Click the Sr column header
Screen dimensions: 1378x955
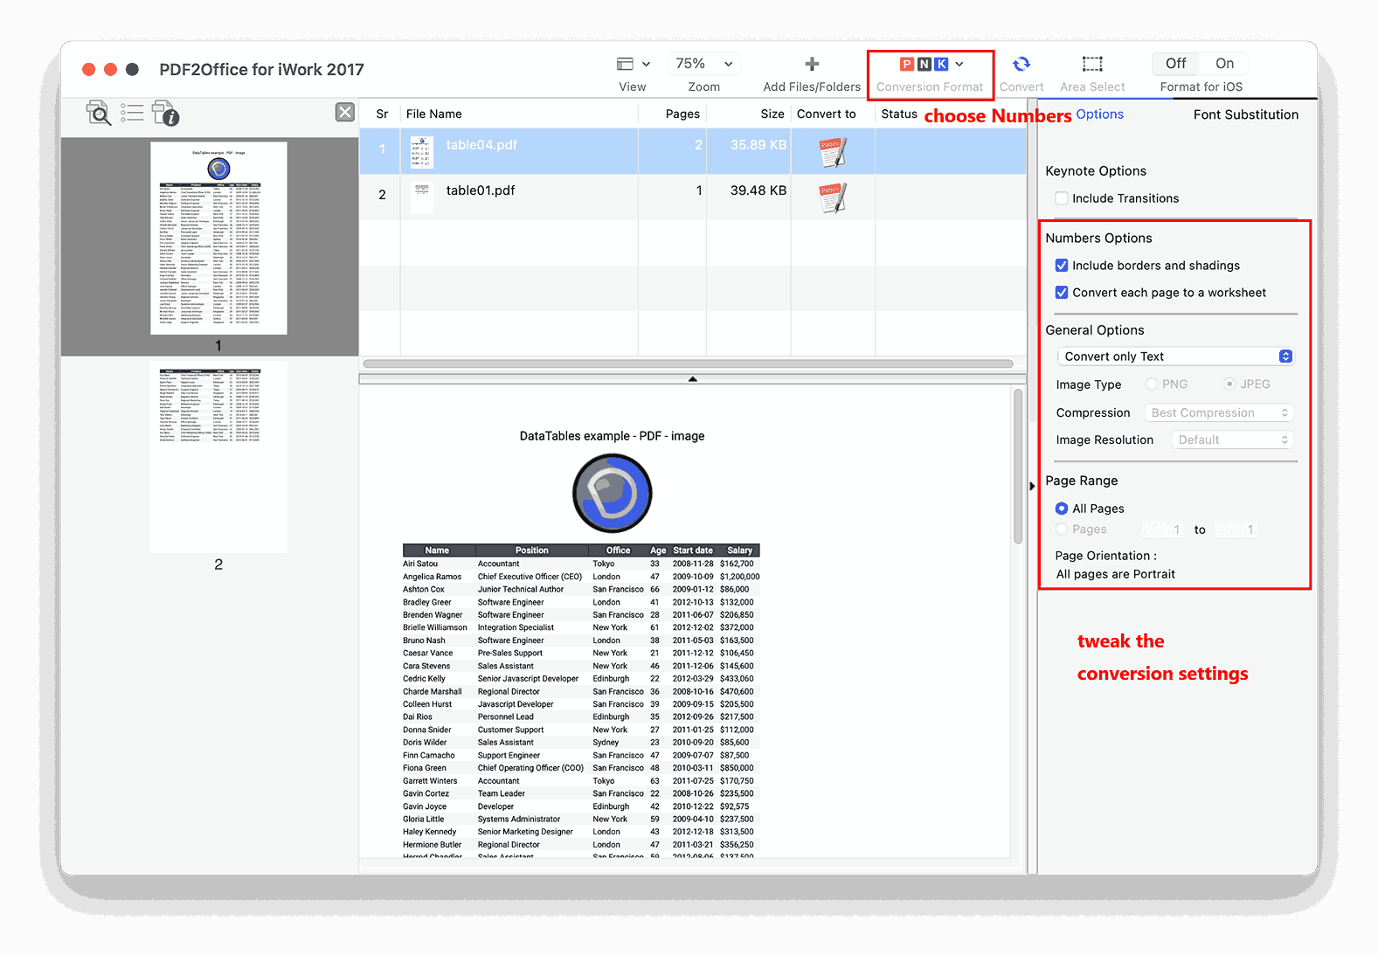382,114
